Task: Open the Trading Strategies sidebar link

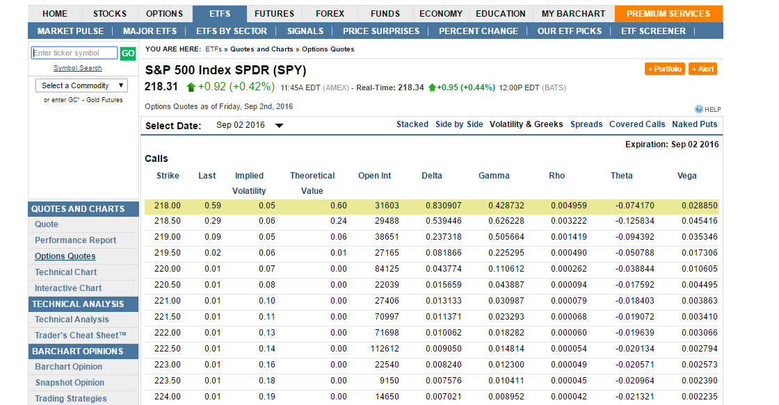Action: [x=70, y=398]
